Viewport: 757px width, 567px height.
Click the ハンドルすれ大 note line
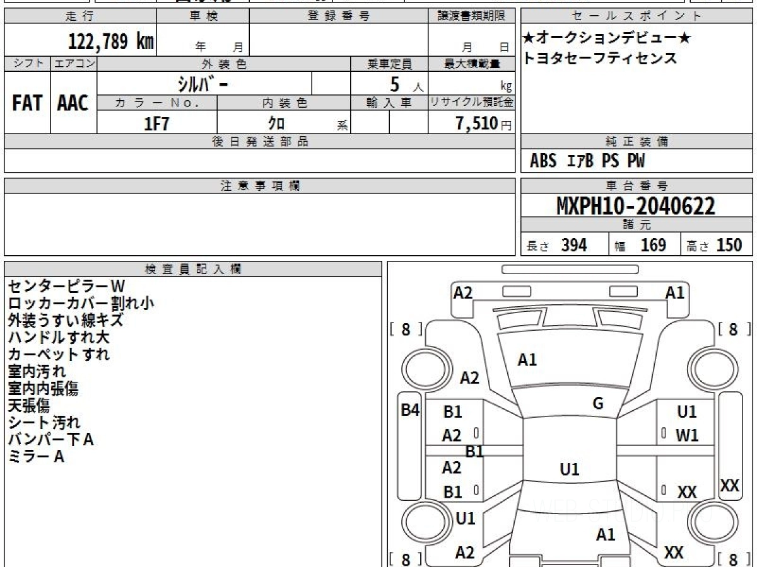[x=59, y=337]
